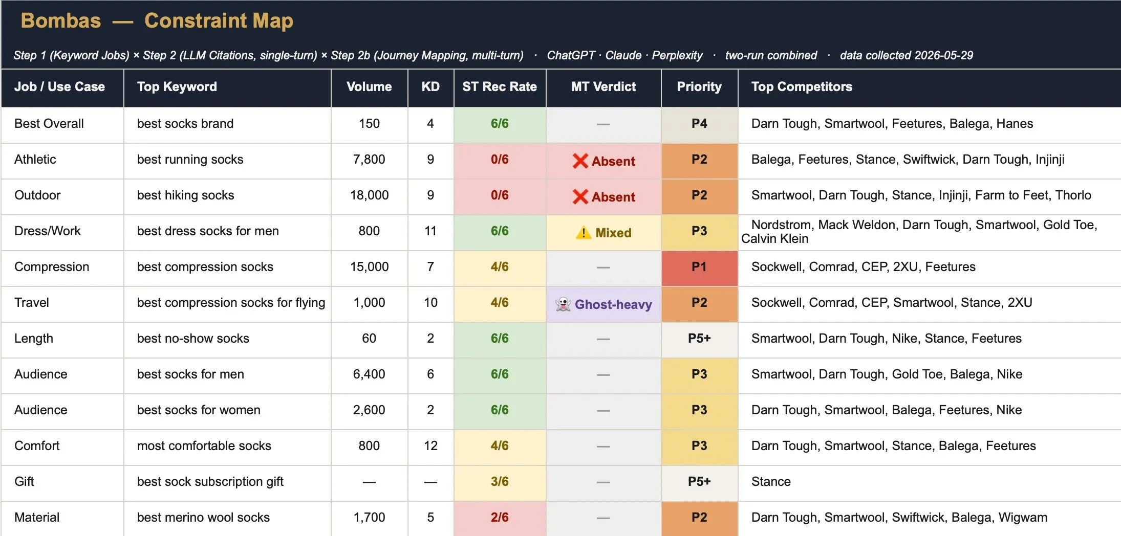
Task: Click competitors list starting Balega, Feetures, Stance
Action: 908,159
